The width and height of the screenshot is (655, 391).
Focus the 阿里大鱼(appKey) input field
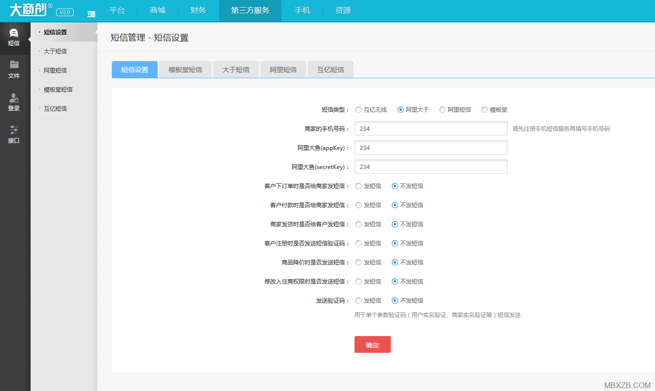pos(431,148)
